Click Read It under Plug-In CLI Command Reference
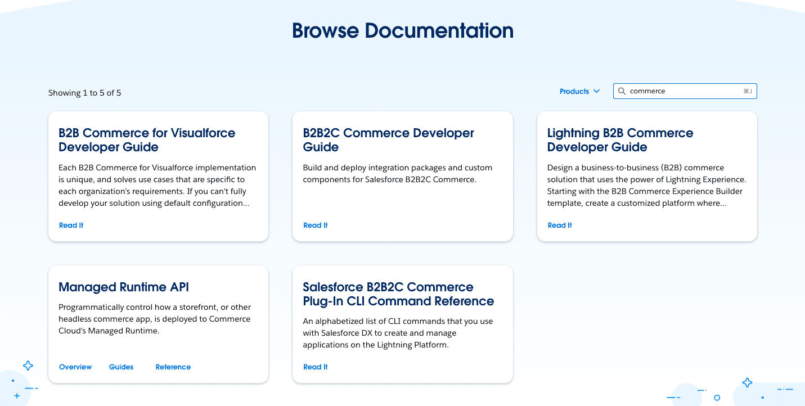Screen dimensions: 805x406 coord(315,367)
